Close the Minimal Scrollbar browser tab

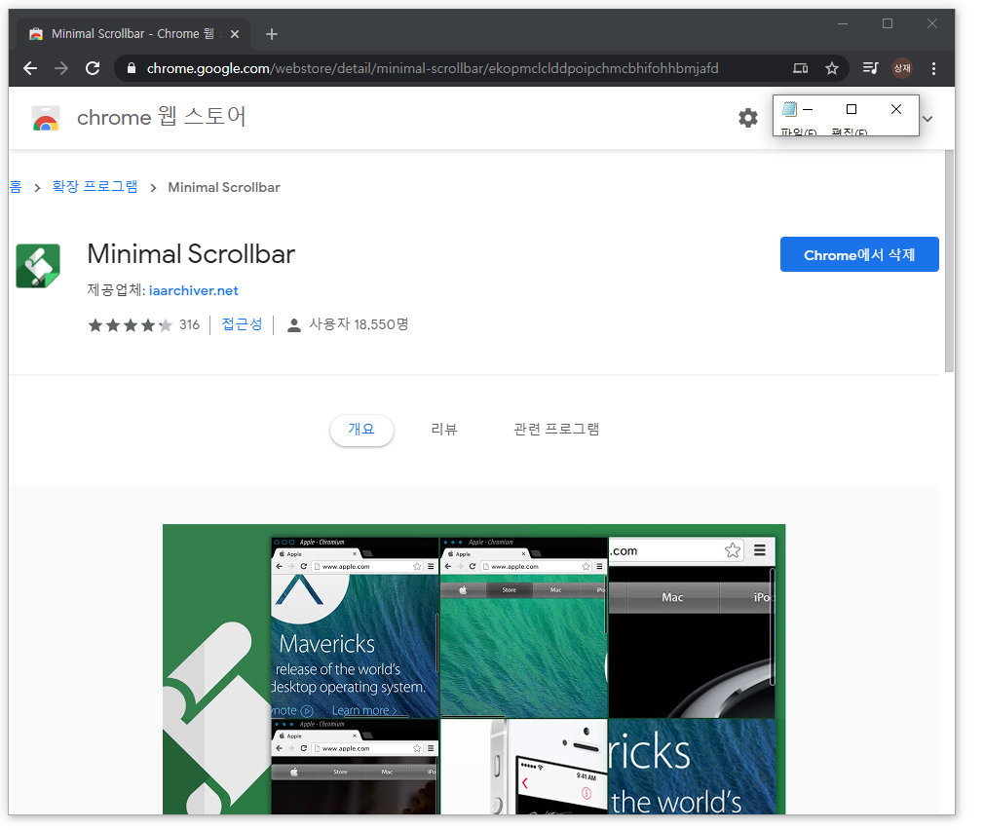235,34
